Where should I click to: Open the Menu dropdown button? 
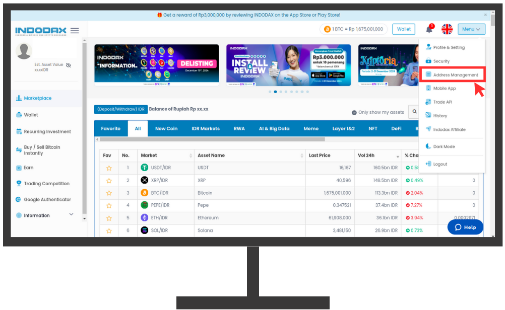coord(471,29)
